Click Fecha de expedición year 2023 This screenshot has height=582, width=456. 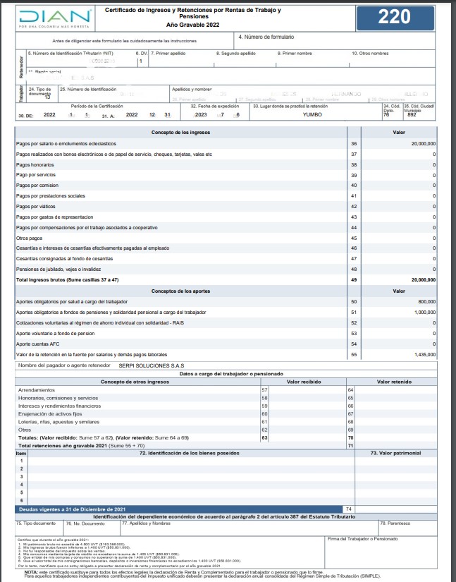[201, 115]
